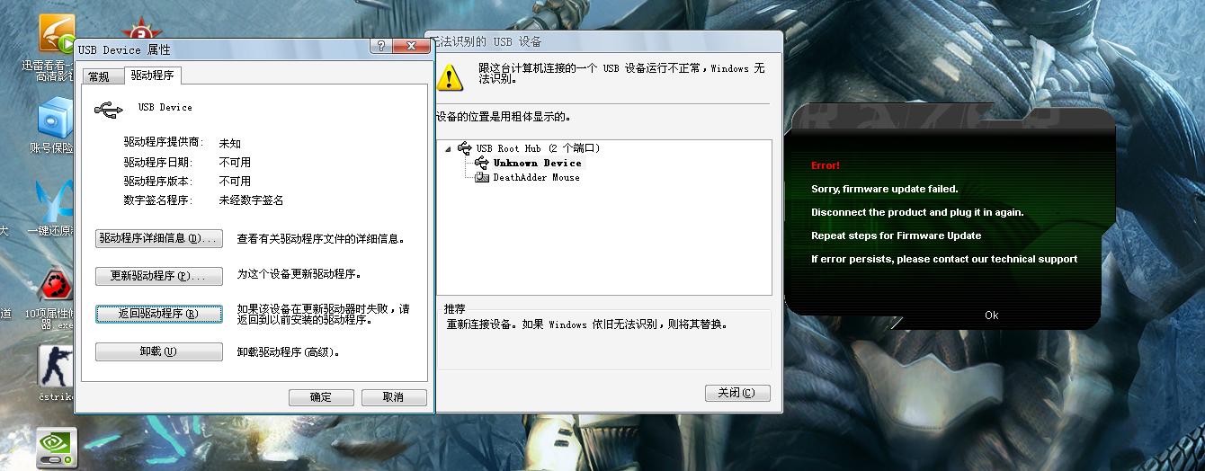Click the USB icon beside USB Device

pyautogui.click(x=109, y=109)
